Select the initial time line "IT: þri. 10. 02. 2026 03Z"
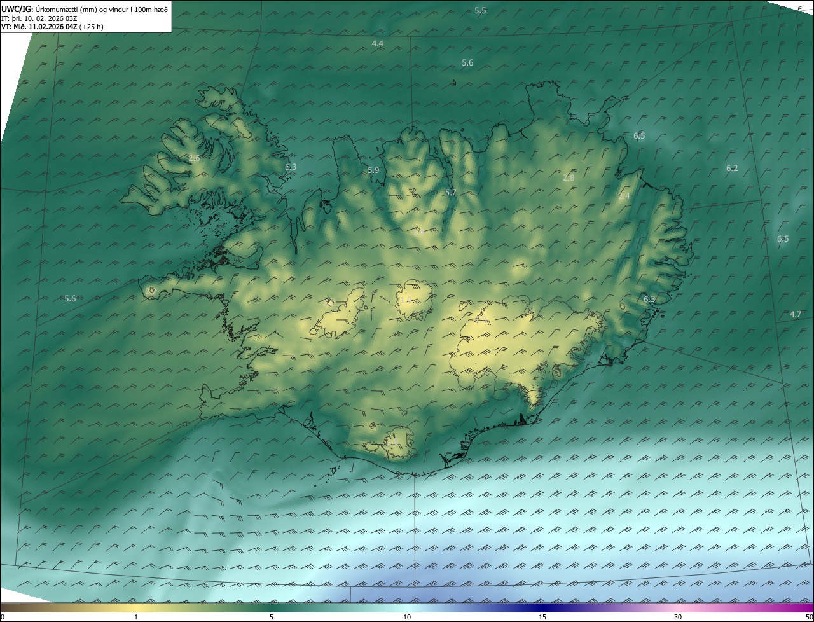 click(39, 18)
